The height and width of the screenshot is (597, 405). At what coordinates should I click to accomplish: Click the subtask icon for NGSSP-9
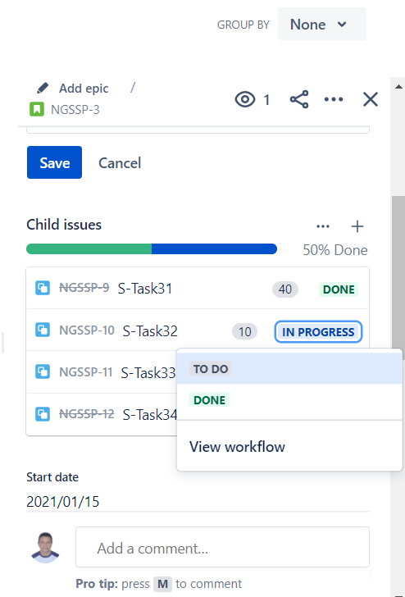click(x=43, y=288)
